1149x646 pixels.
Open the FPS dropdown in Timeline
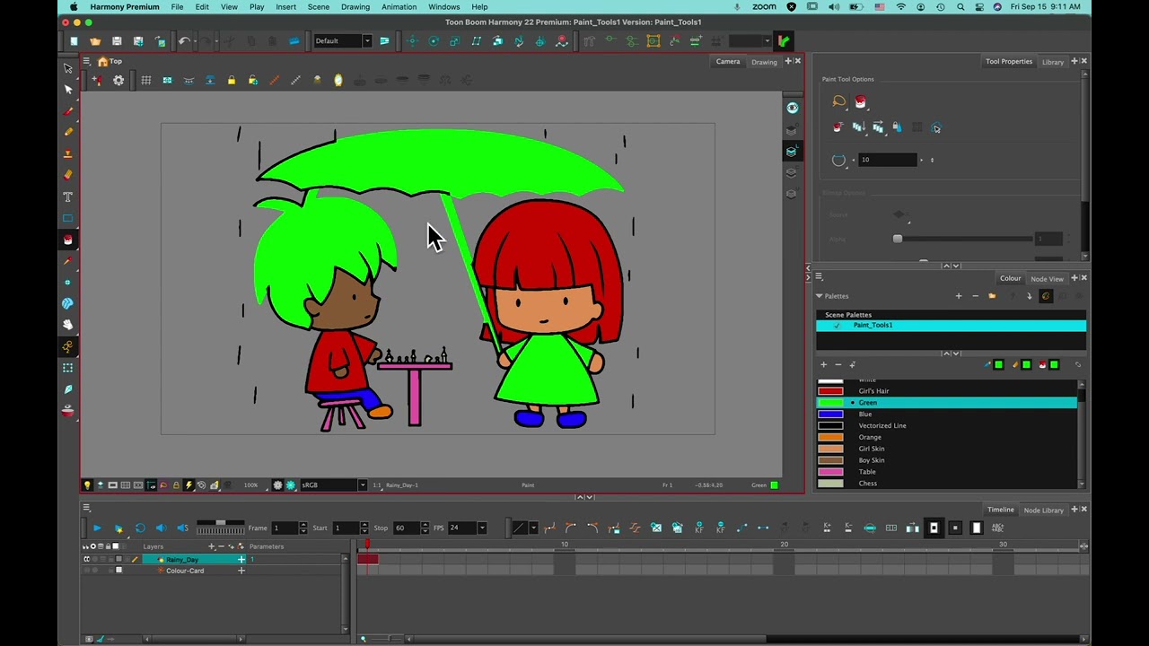[482, 528]
